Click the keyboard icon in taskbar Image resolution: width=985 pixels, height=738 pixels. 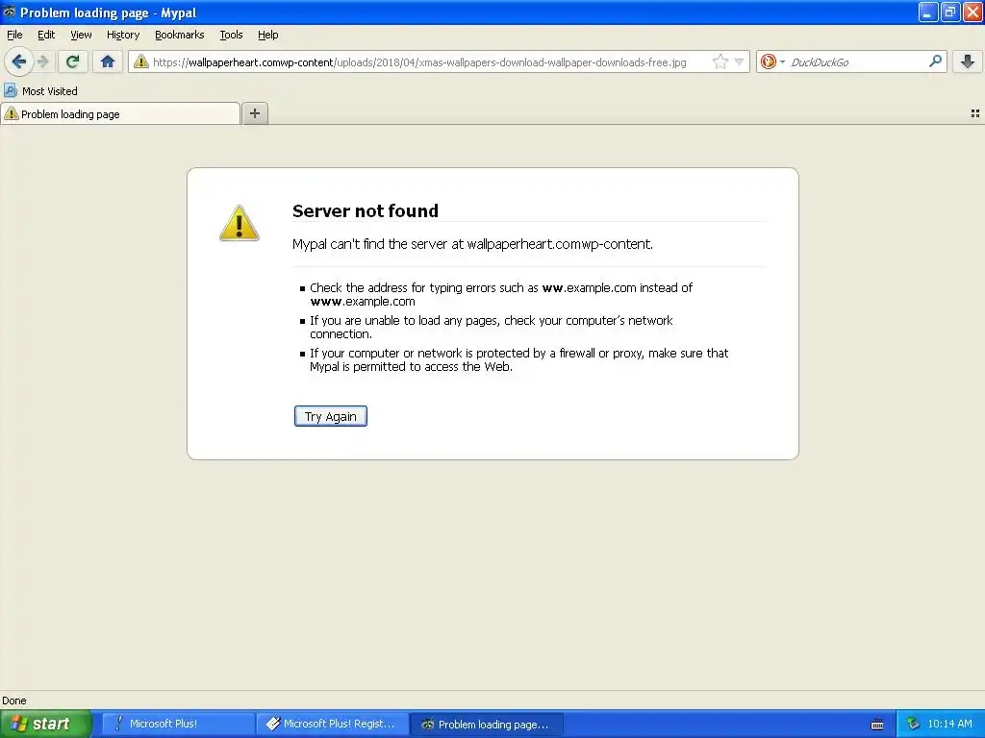(877, 725)
